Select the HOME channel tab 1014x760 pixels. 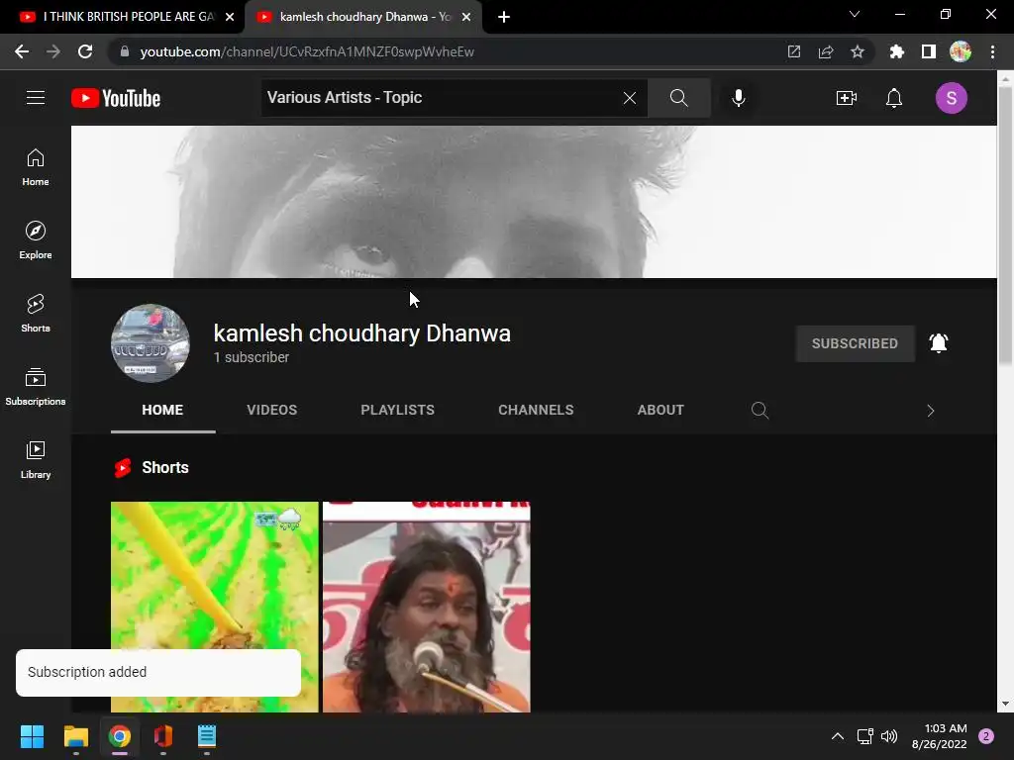[162, 410]
